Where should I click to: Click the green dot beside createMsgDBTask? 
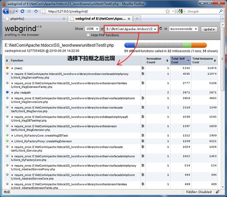pos(7,135)
